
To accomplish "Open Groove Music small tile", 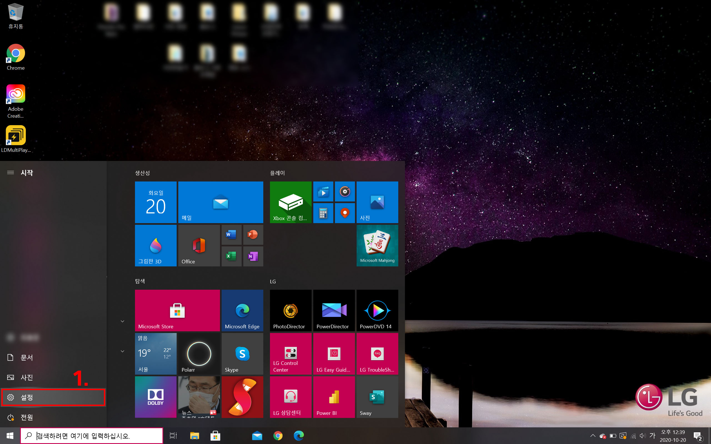I will click(345, 191).
